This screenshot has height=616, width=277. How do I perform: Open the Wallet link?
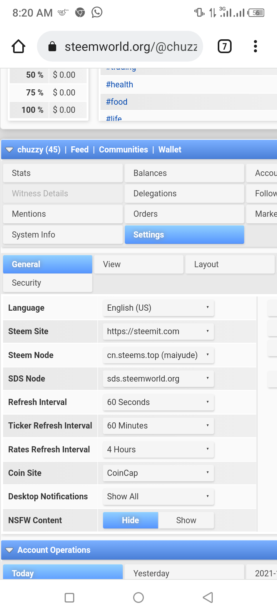170,150
